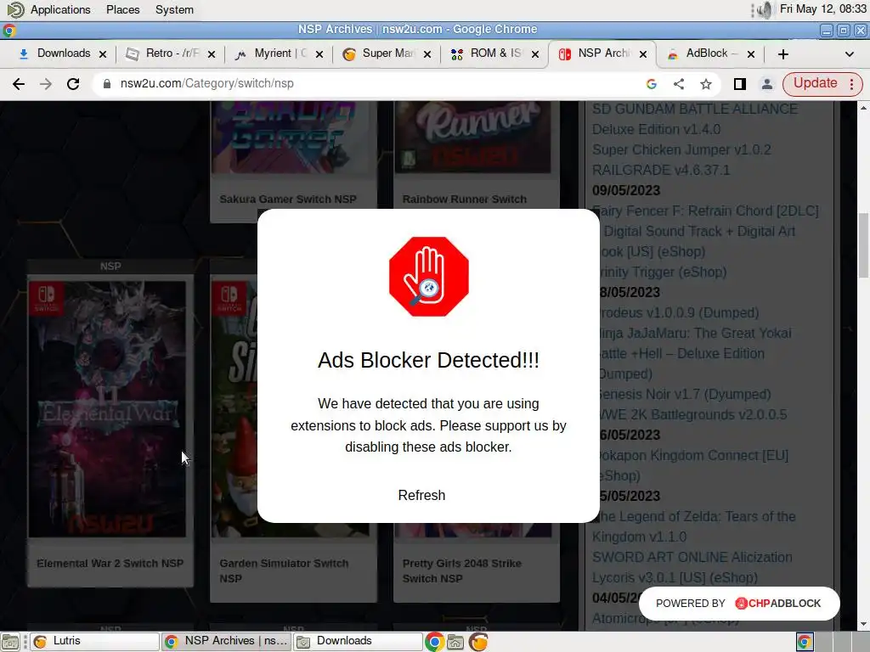Open Super Chicken Jumper v1.0.2 link
The image size is (870, 652).
tap(681, 149)
